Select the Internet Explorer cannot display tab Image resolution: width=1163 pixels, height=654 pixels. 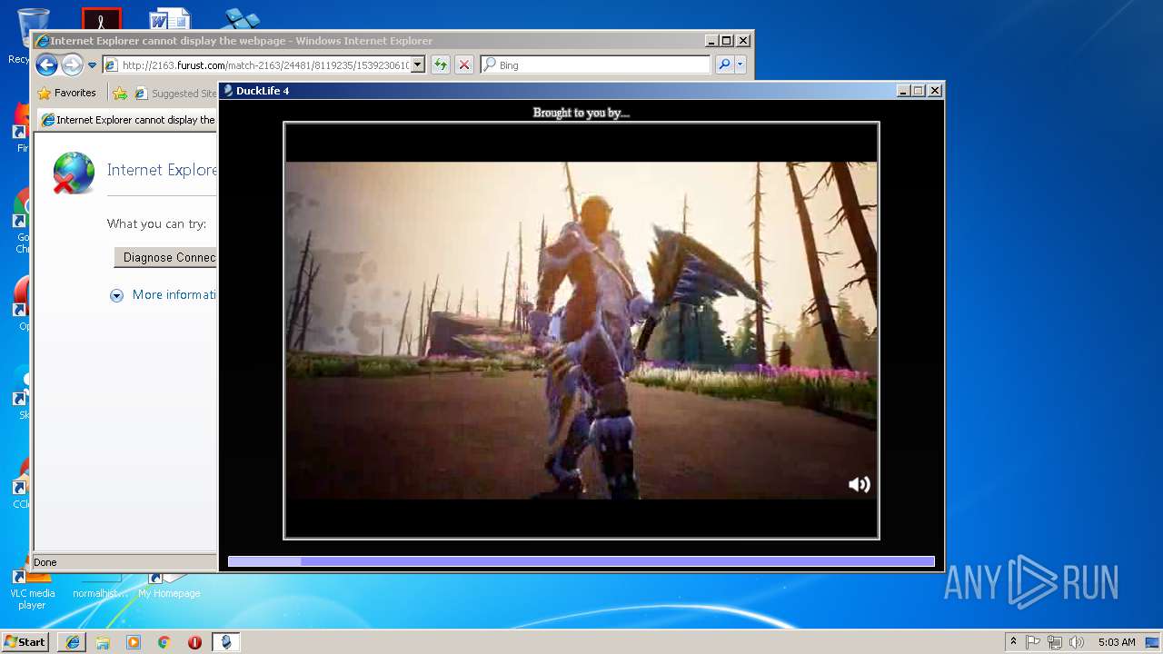click(127, 120)
